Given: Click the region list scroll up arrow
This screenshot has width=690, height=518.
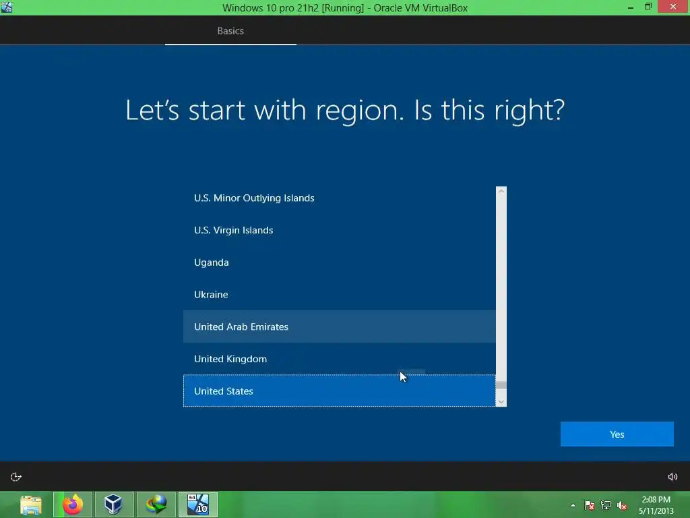Looking at the screenshot, I should click(x=501, y=191).
